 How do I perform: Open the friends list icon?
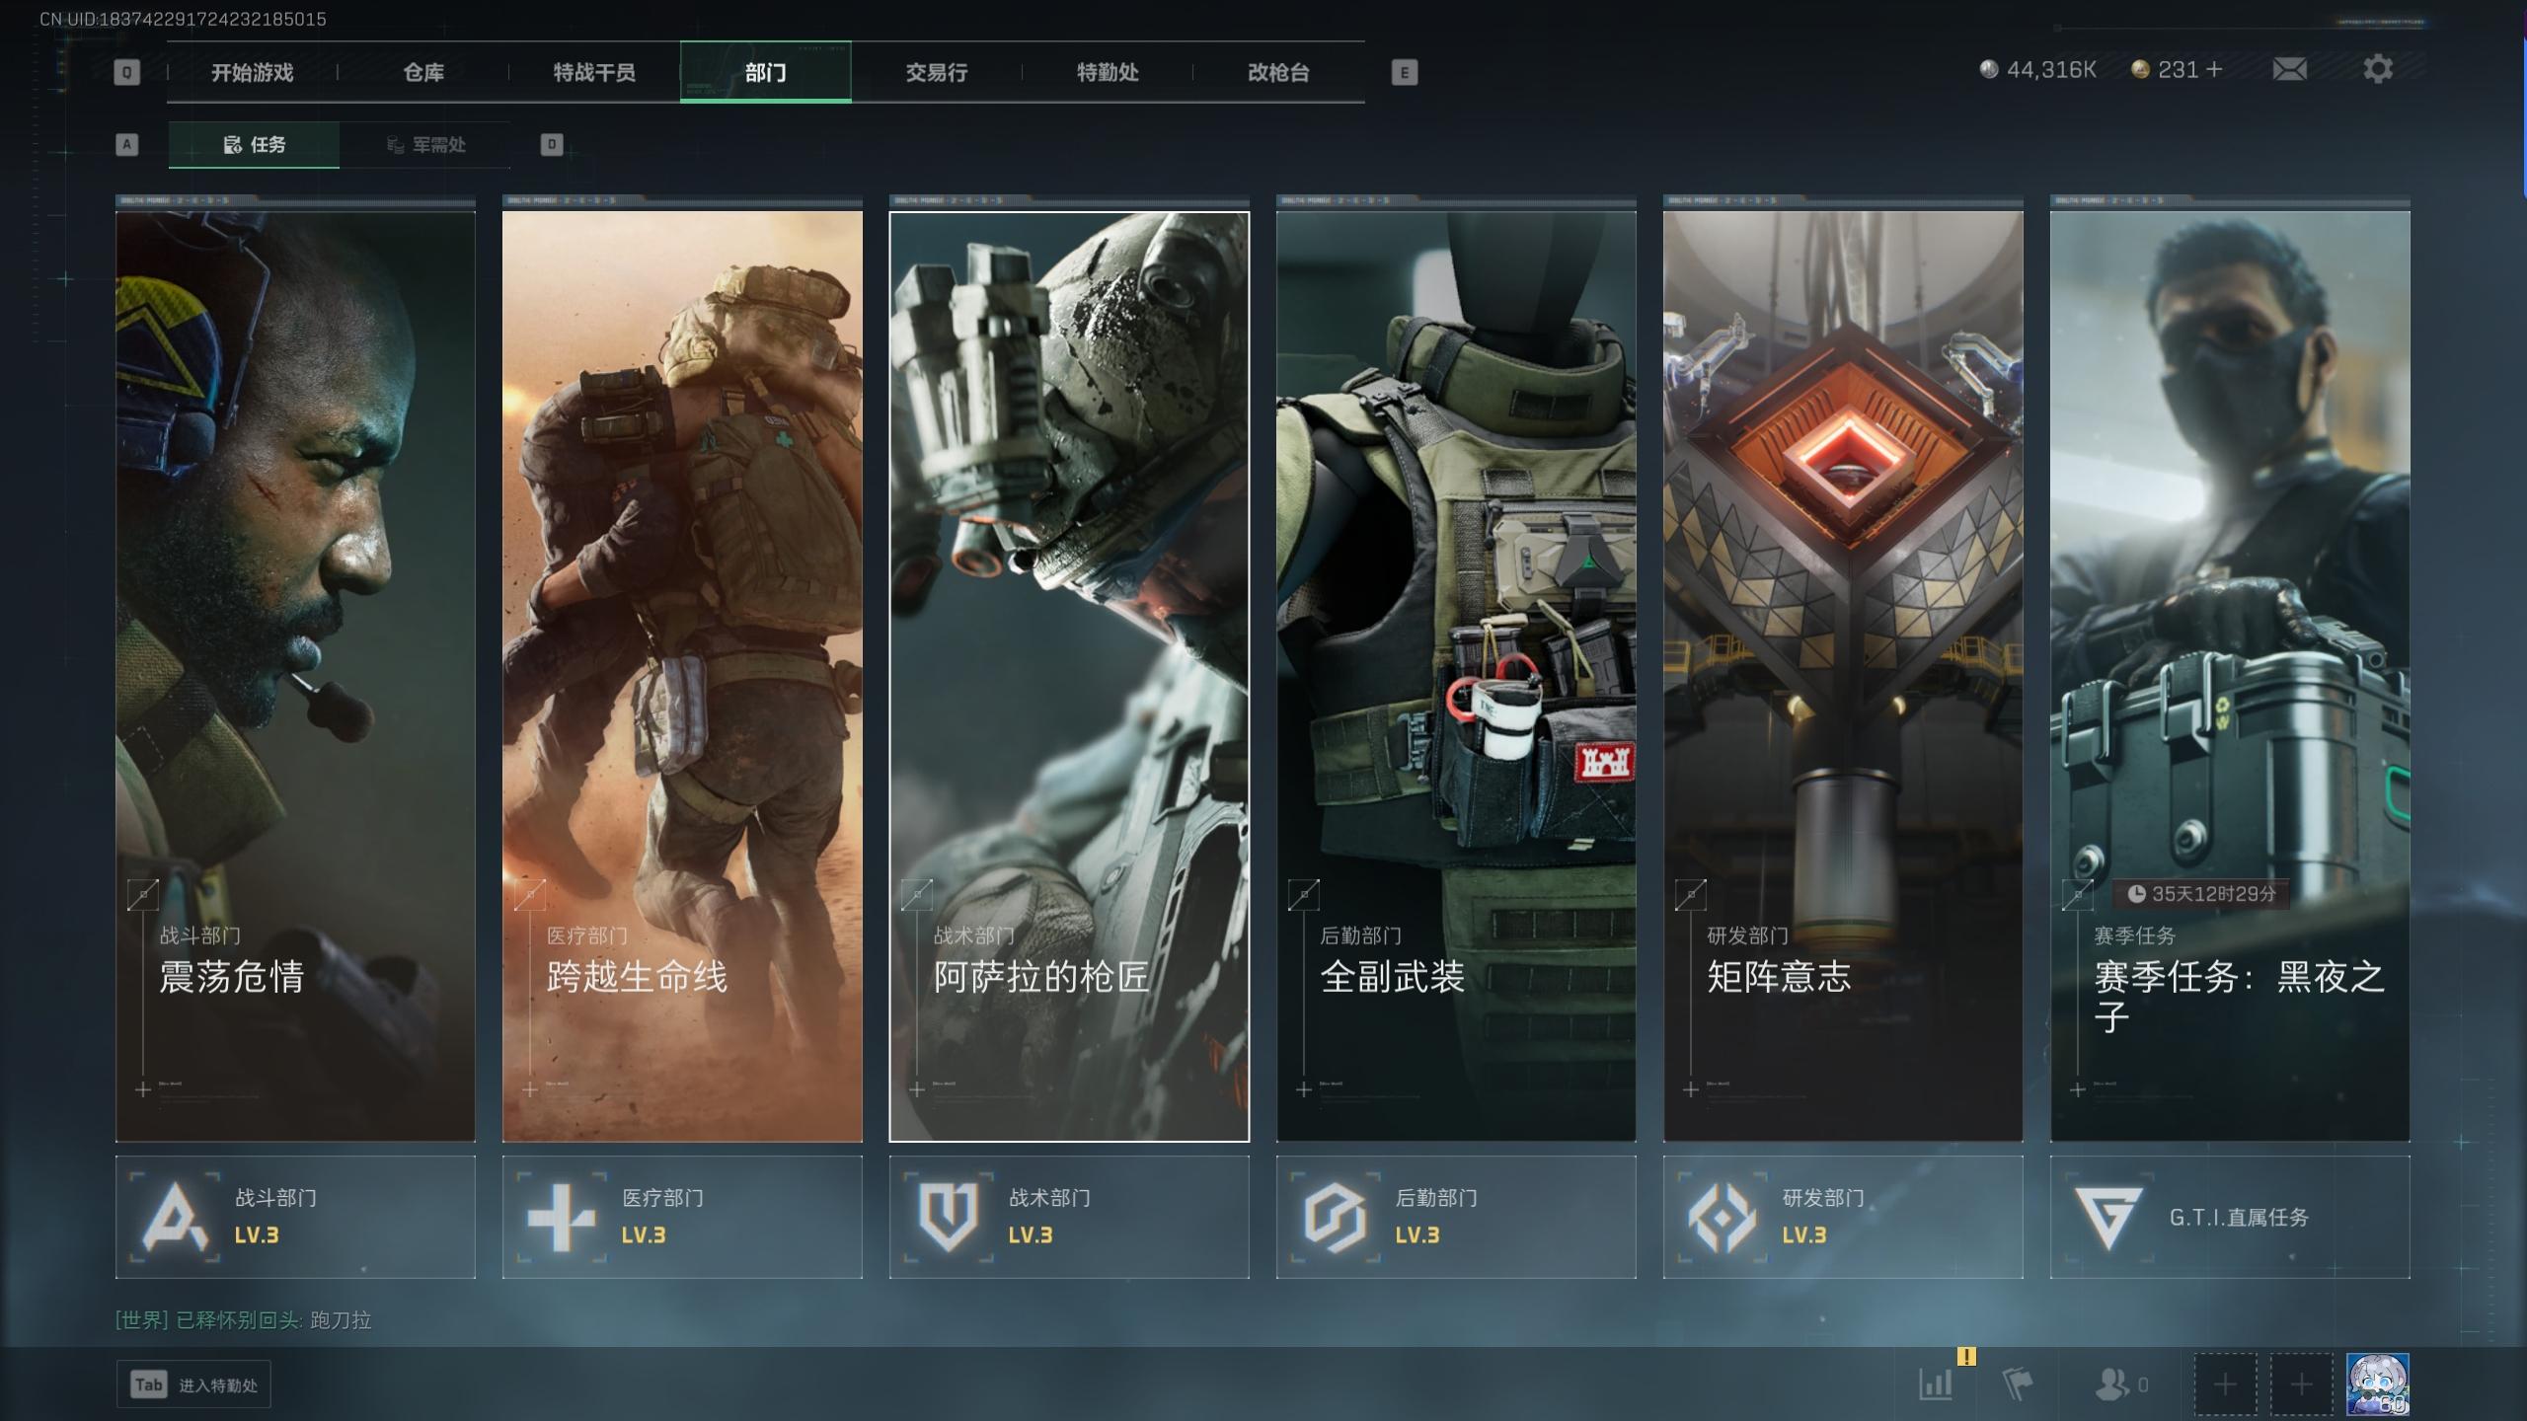coord(2112,1384)
